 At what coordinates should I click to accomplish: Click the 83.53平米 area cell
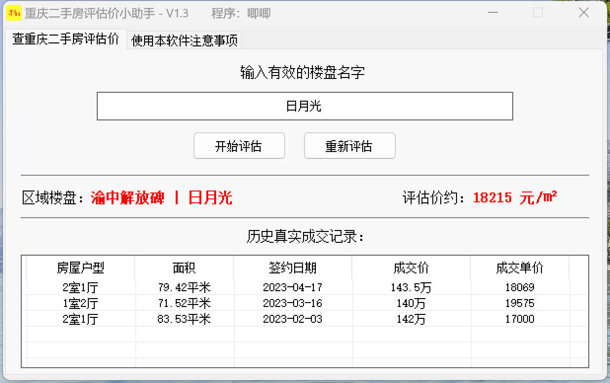[184, 319]
